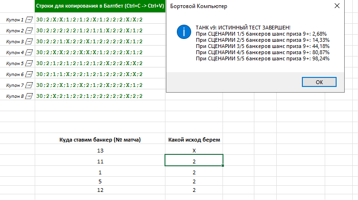
Task: Select the Купон 4 bet string cell
Action: (x=100, y=51)
